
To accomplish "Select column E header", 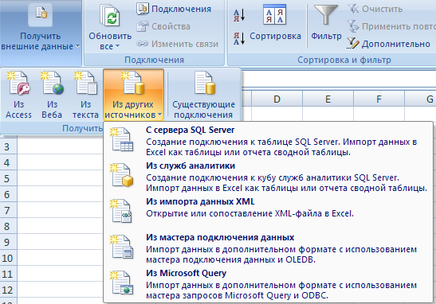I will click(x=328, y=99).
